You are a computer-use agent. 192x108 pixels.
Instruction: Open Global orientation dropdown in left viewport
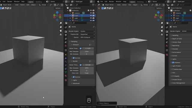pos(44,5)
